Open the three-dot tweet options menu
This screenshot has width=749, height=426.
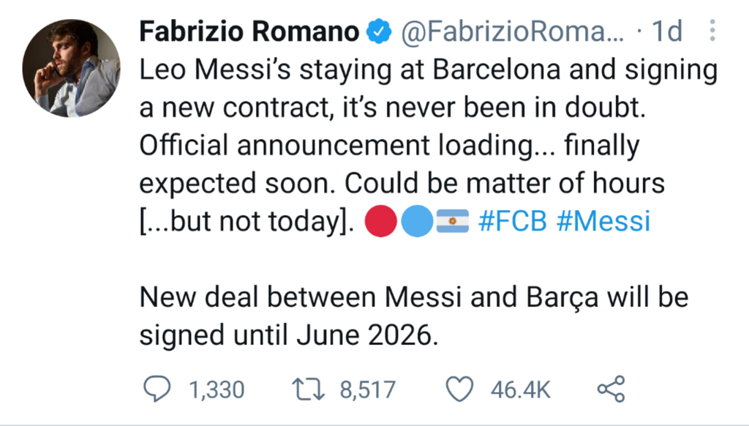coord(712,31)
